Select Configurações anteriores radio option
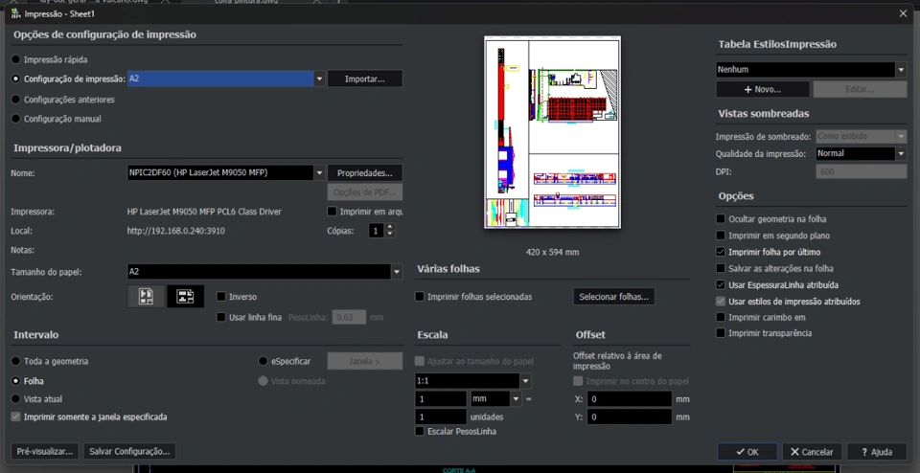Screen dimensions: 920x473 (16, 100)
